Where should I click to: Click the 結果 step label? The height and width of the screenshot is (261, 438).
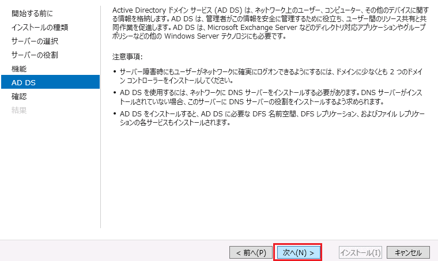(x=19, y=110)
